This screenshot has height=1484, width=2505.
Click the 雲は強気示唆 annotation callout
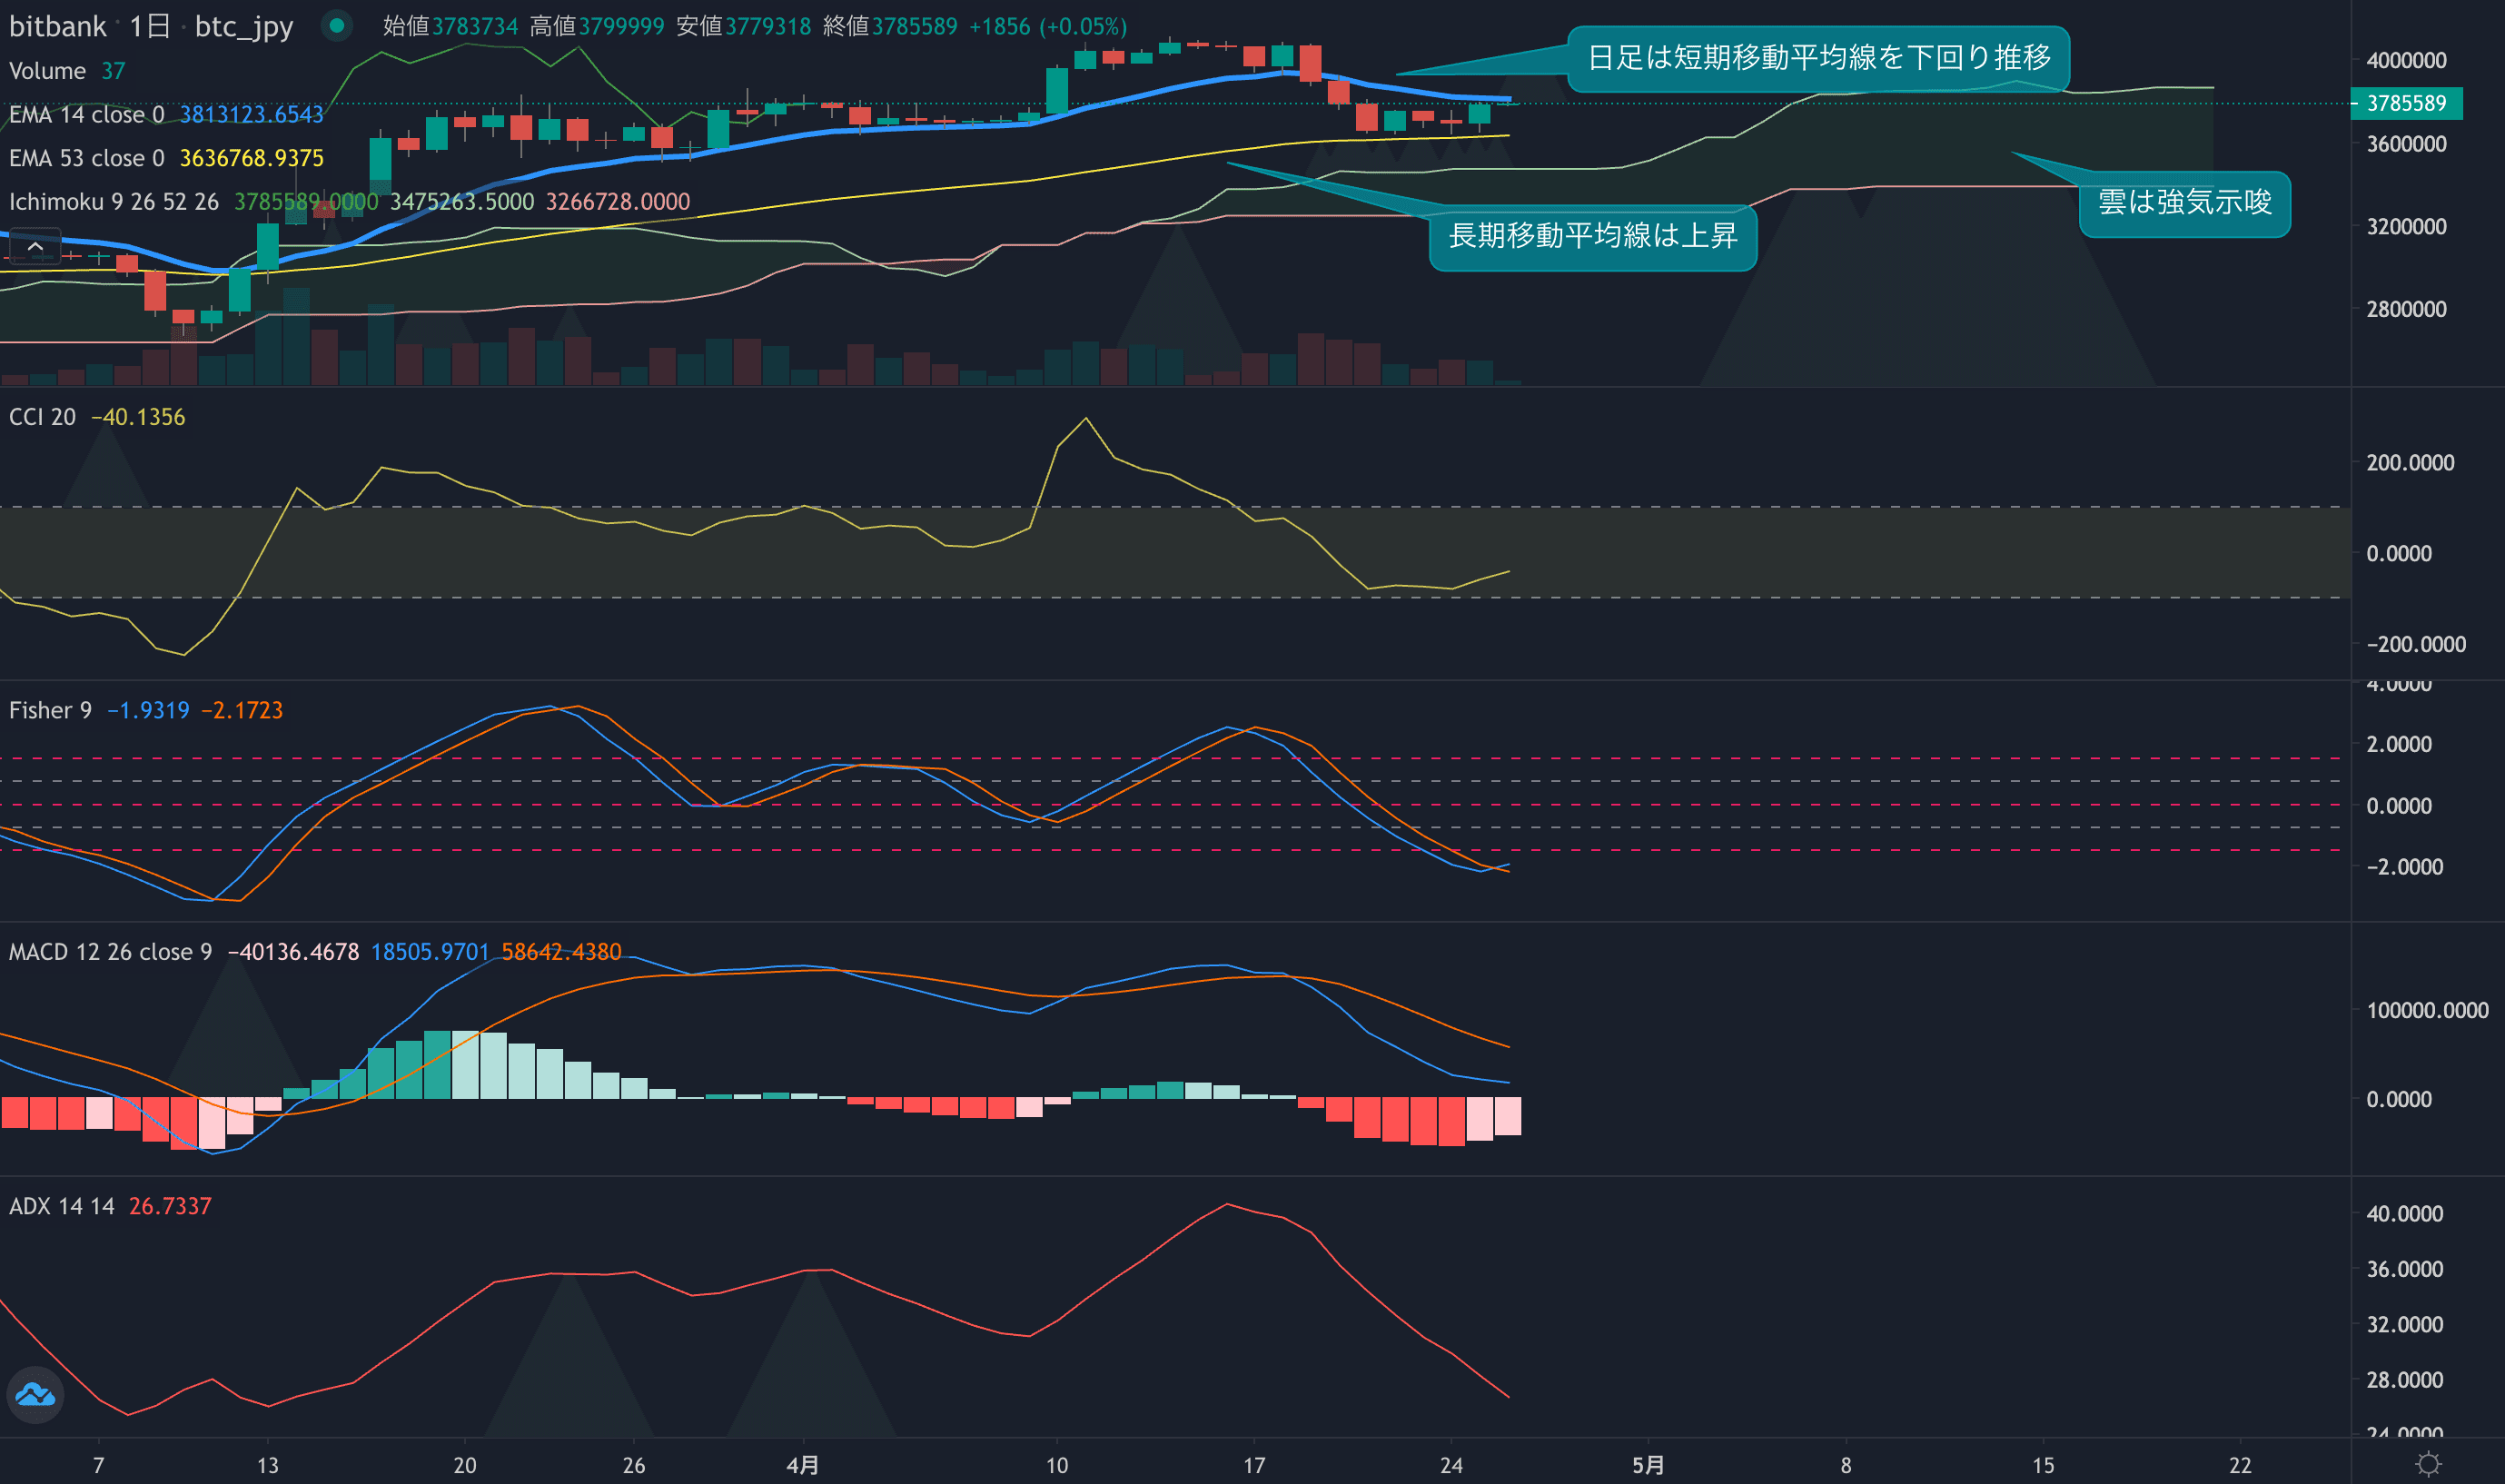pyautogui.click(x=2185, y=203)
